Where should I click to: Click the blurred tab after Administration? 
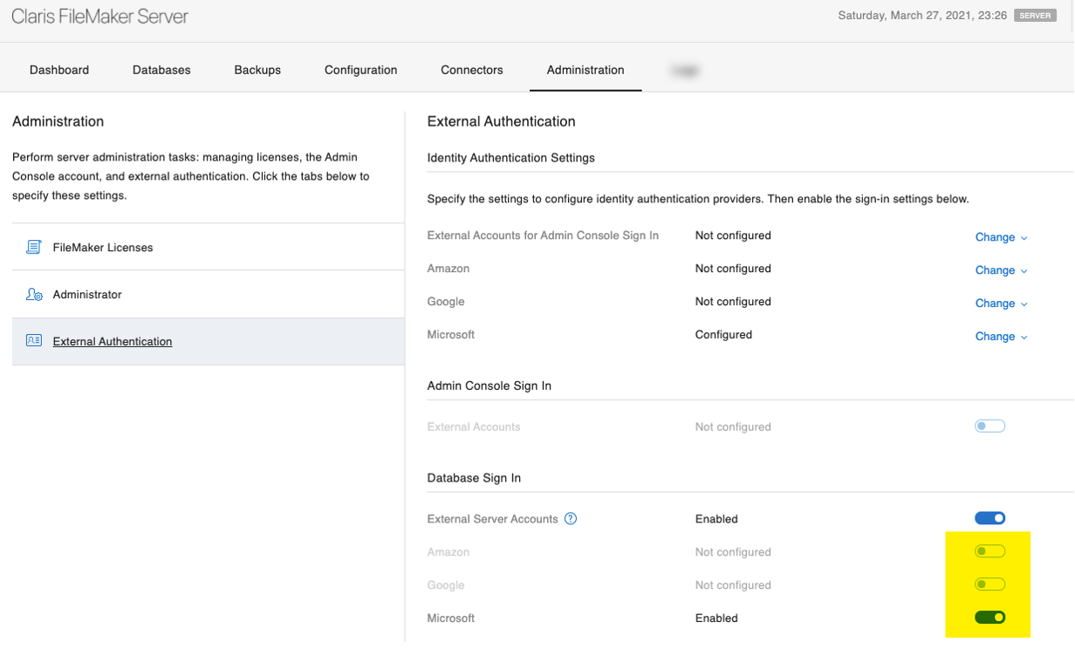686,71
